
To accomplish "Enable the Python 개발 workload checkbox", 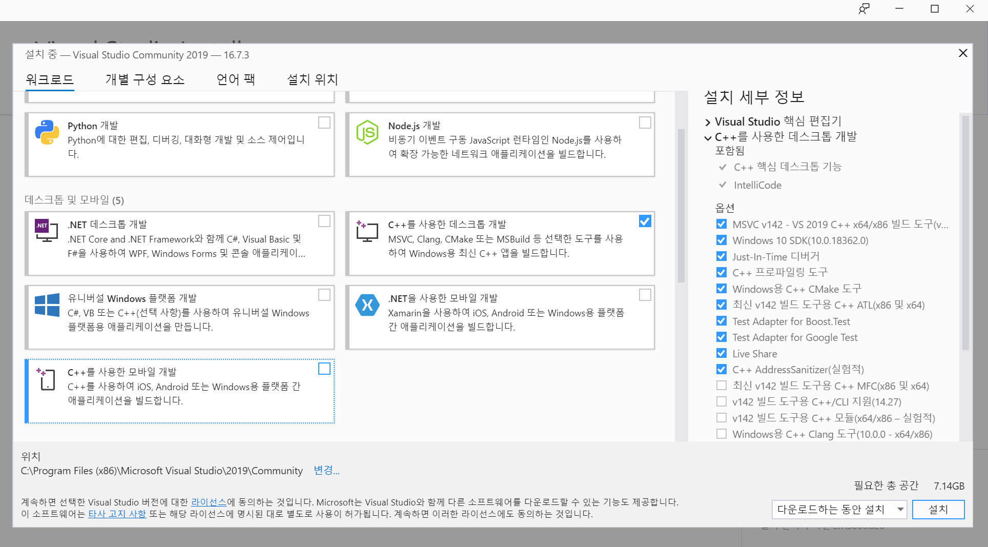I will click(324, 123).
